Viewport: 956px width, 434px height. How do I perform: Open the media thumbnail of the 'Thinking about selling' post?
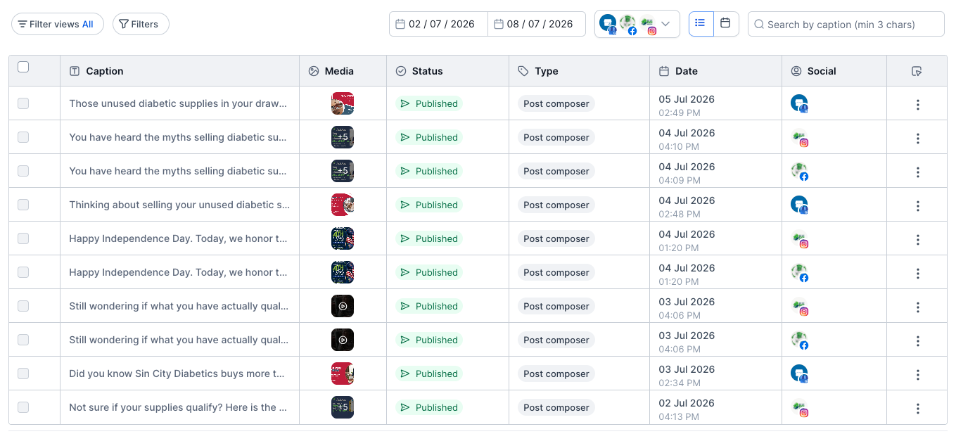coord(343,205)
